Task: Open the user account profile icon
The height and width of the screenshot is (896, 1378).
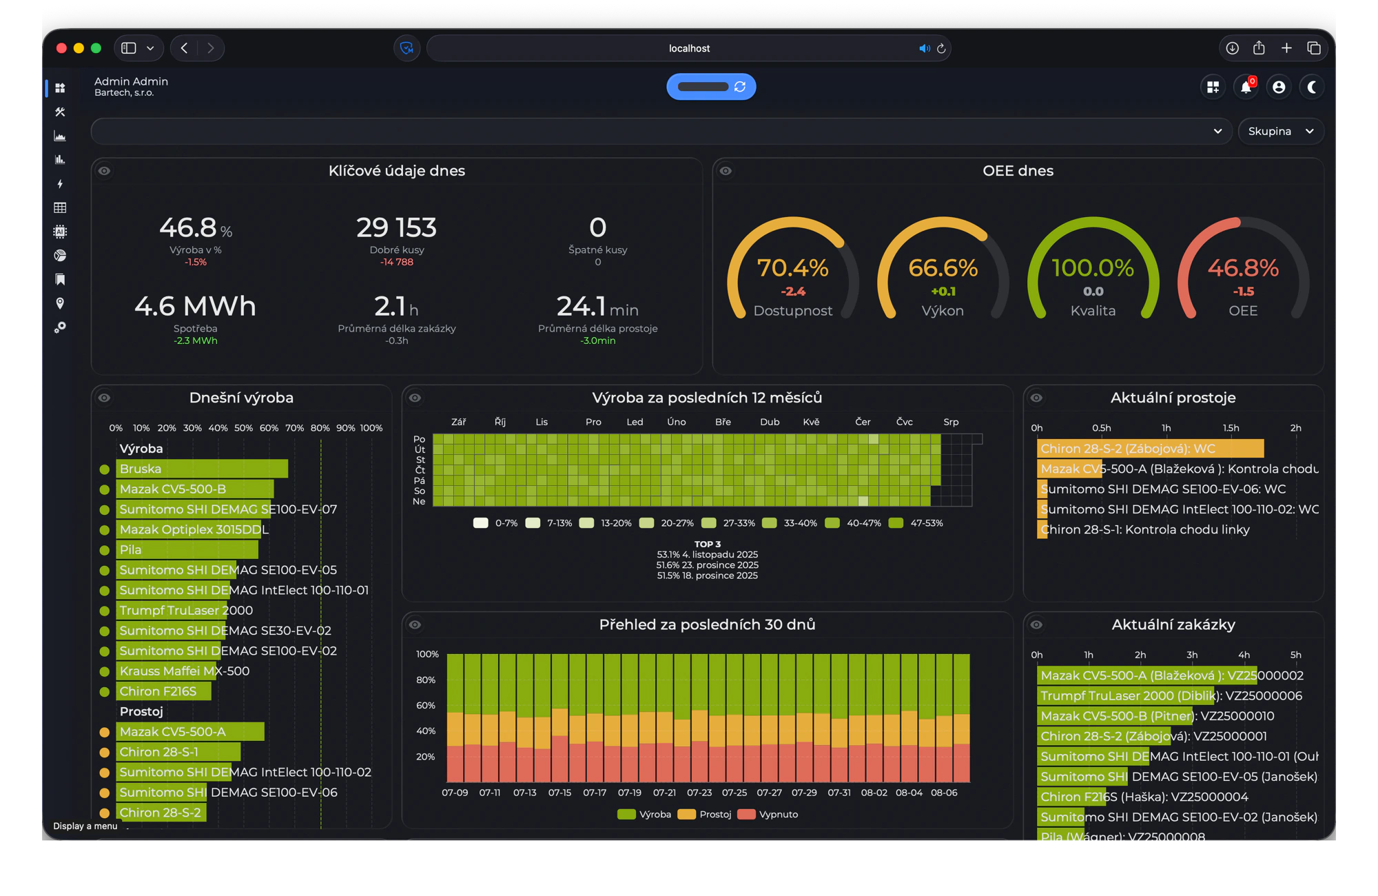Action: pos(1279,87)
